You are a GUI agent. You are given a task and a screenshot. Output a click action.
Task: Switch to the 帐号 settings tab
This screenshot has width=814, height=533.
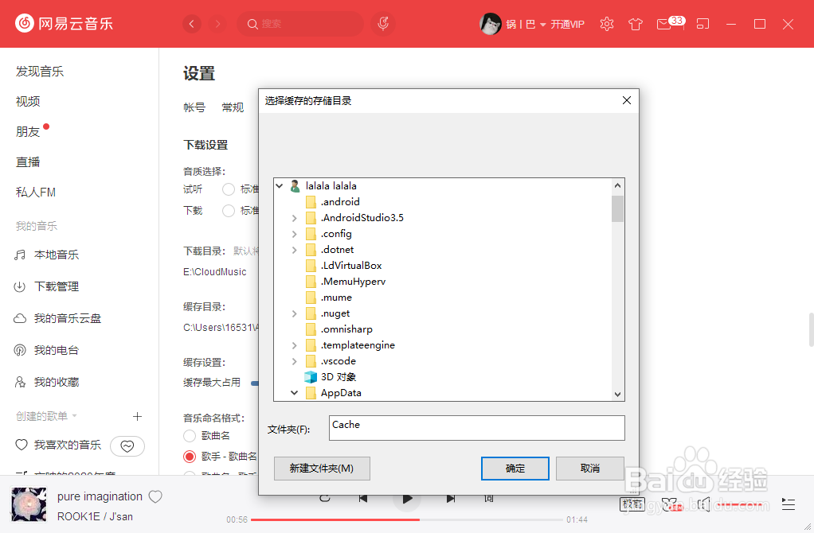coord(194,107)
